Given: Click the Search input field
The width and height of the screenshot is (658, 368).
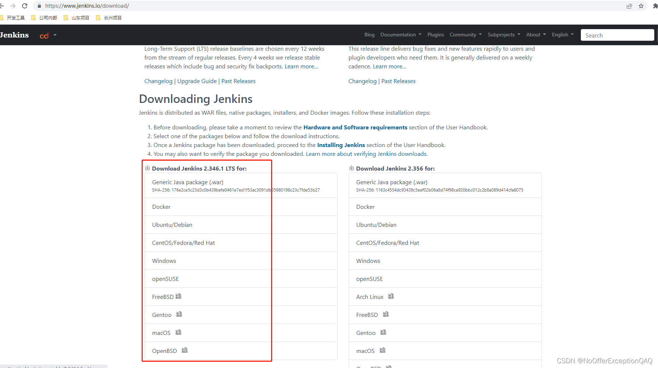Looking at the screenshot, I should click(x=617, y=35).
